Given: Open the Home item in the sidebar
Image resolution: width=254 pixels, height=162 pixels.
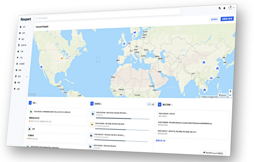Looking at the screenshot, I should coord(23,27).
